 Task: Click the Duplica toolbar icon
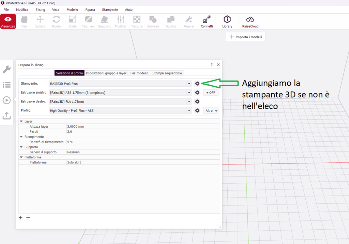(171, 21)
